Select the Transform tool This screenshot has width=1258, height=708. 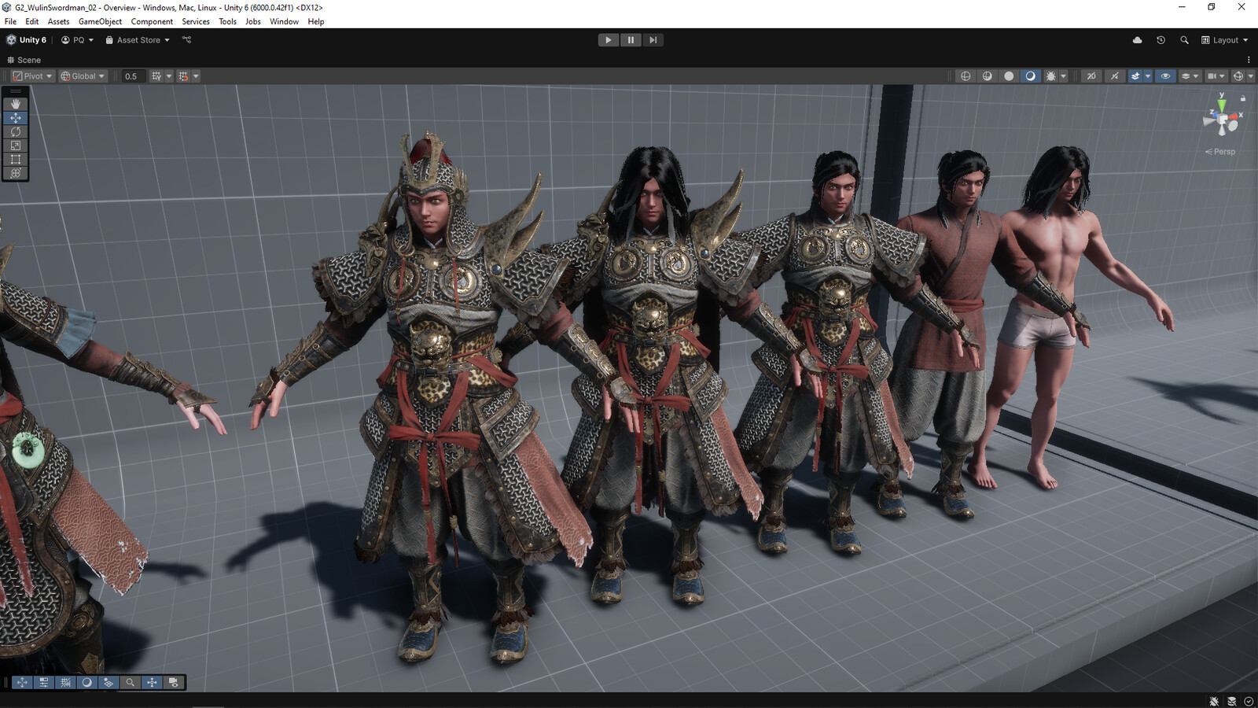pos(16,173)
